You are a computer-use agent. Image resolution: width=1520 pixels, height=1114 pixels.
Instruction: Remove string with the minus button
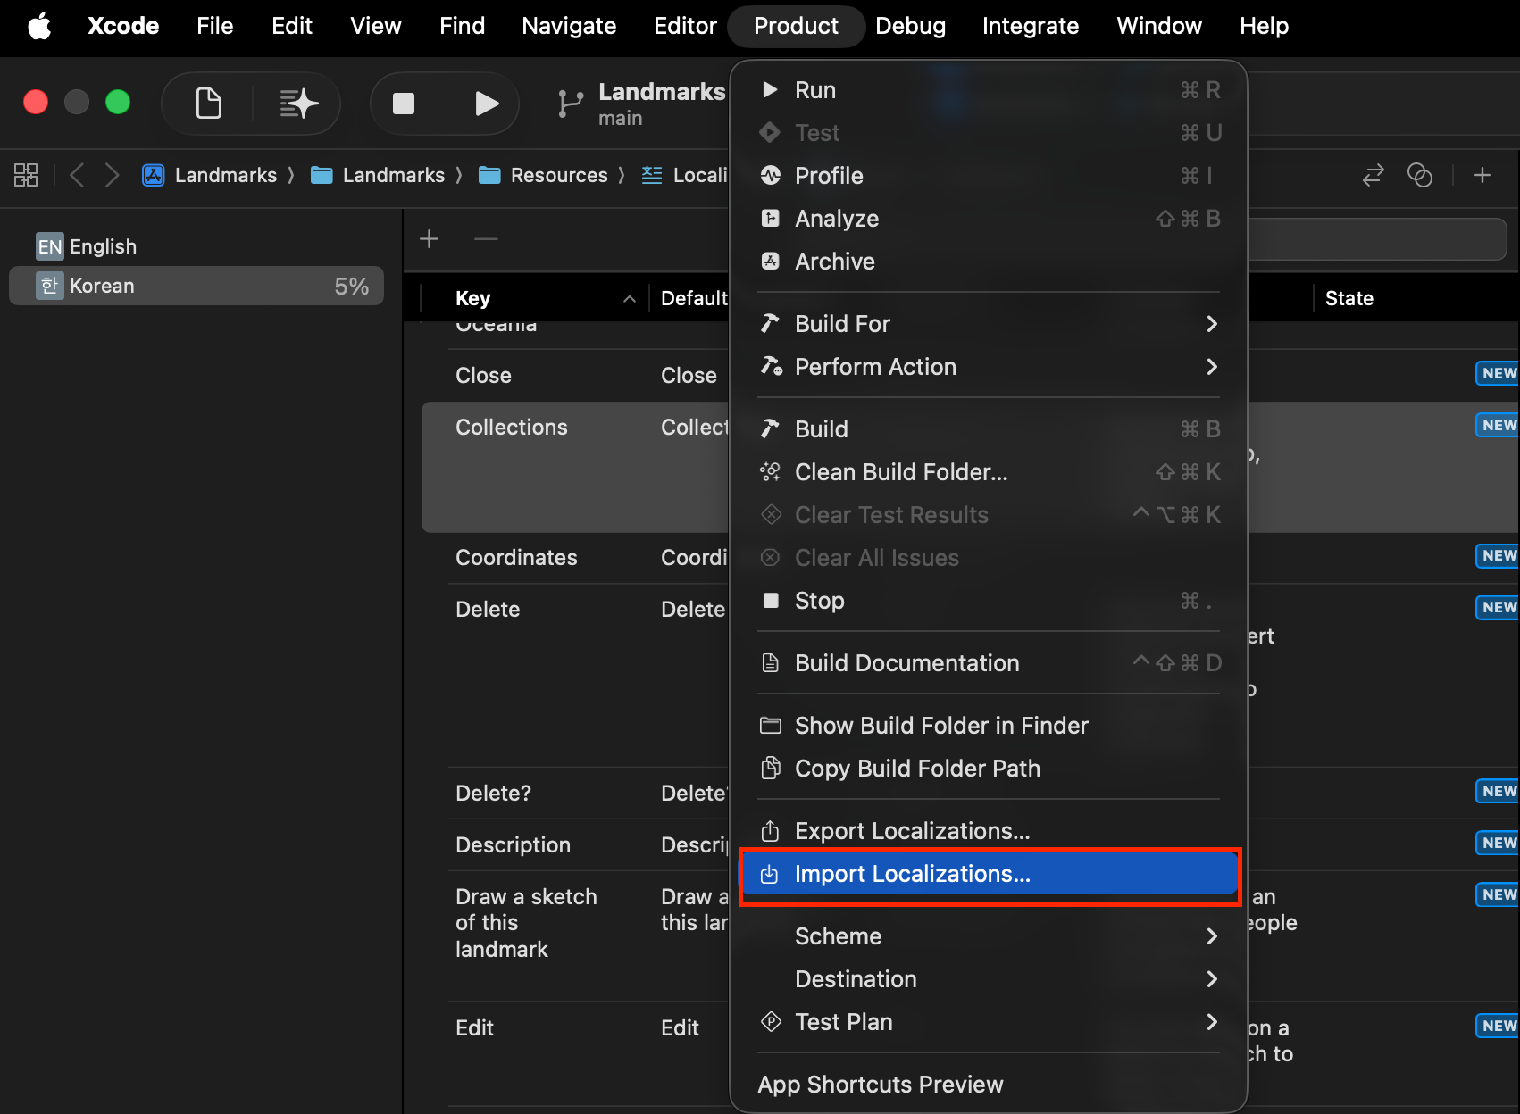click(486, 238)
